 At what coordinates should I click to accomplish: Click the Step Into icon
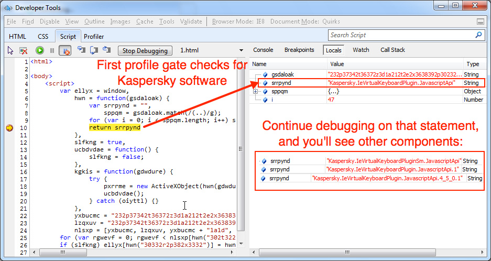click(x=82, y=50)
